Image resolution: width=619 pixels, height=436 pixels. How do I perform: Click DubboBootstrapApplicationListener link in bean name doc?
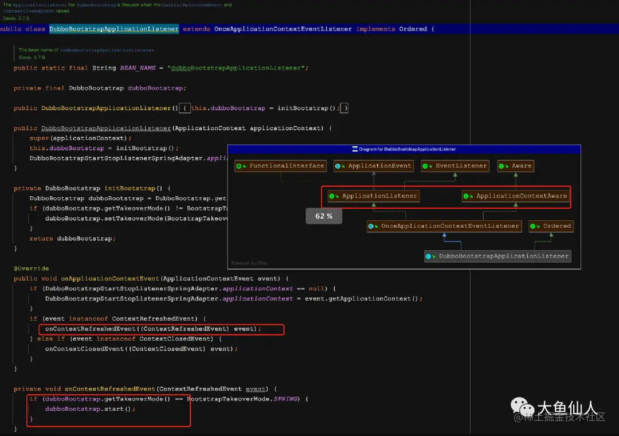[107, 50]
